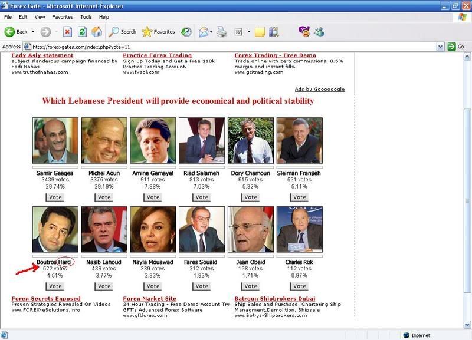Viewport: 472px width, 340px height.
Task: Go to the browser Home page
Action: click(x=97, y=32)
